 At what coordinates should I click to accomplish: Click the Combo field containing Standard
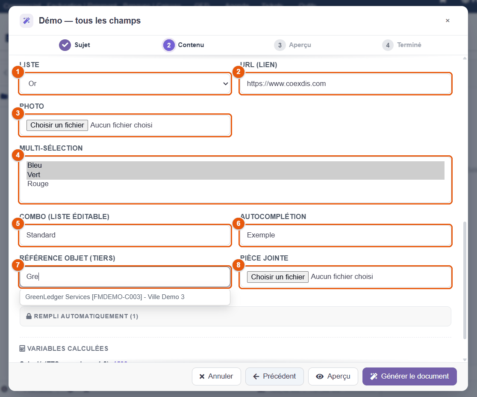click(x=125, y=235)
